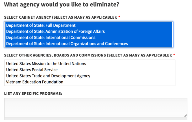Click the 'Select Cabinet Agency' field label
The image size is (192, 122).
pyautogui.click(x=60, y=17)
